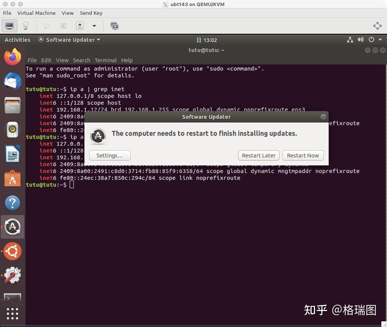Viewport: 387px width, 327px height.
Task: Expand the shutdown options dropdown arrow
Action: 94,26
